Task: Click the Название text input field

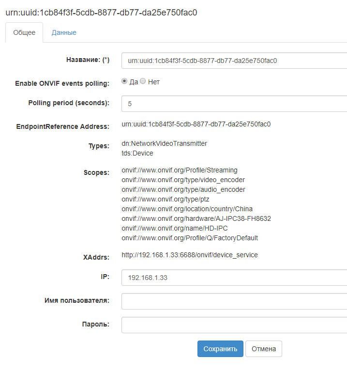Action: click(x=234, y=61)
